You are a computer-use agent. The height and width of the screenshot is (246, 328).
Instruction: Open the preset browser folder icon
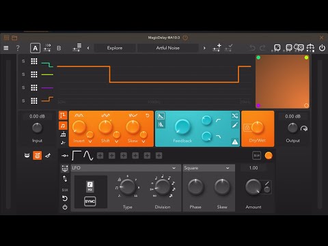(14, 38)
